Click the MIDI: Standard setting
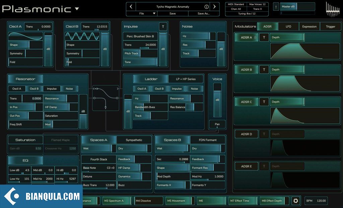343x208 pixels. [236, 4]
